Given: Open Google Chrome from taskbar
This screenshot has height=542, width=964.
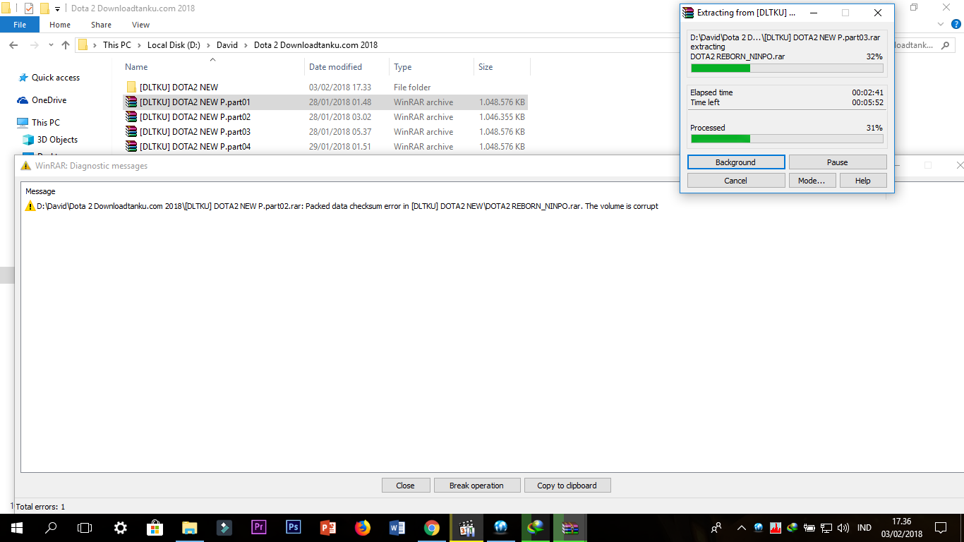Looking at the screenshot, I should pyautogui.click(x=432, y=528).
